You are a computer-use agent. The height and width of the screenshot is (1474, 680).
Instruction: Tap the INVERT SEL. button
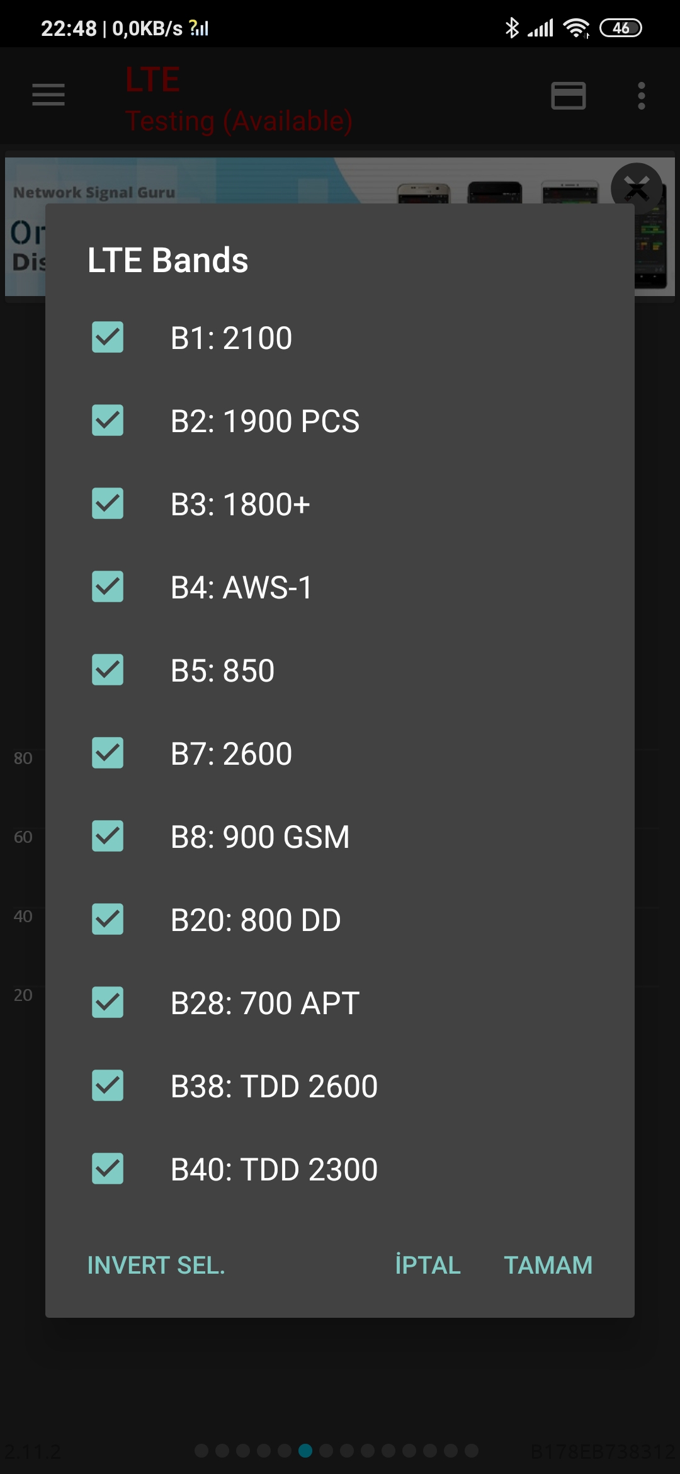pyautogui.click(x=156, y=1265)
